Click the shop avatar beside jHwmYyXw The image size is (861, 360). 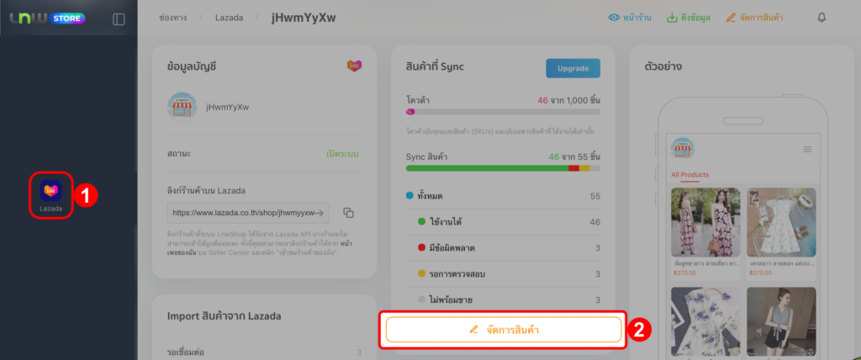182,108
